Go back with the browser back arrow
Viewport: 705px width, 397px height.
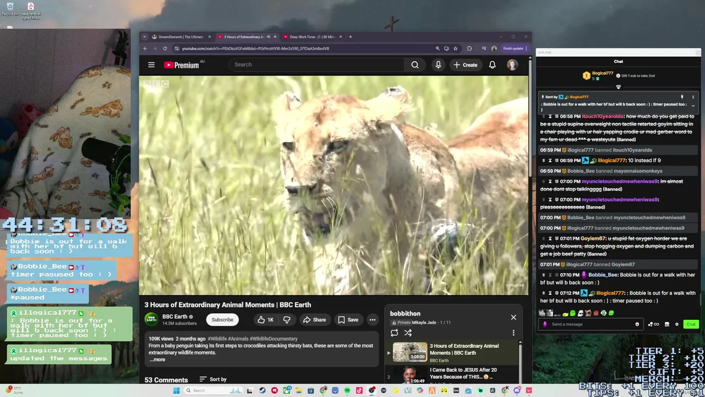(145, 49)
